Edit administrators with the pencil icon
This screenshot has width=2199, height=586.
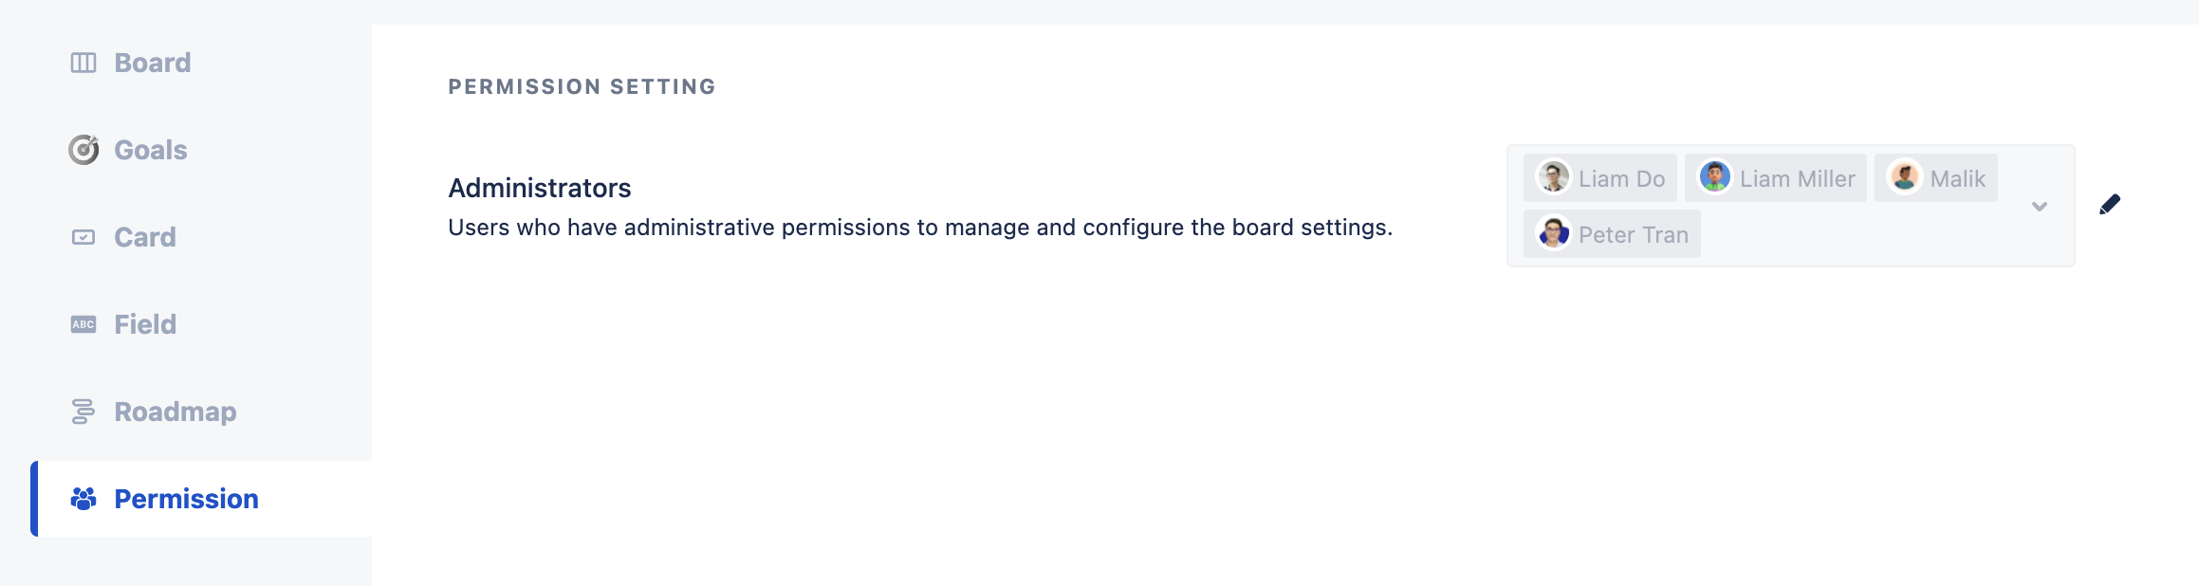click(x=2109, y=205)
